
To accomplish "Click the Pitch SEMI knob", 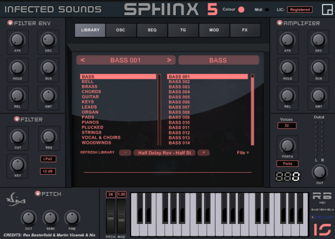I will (50, 218).
